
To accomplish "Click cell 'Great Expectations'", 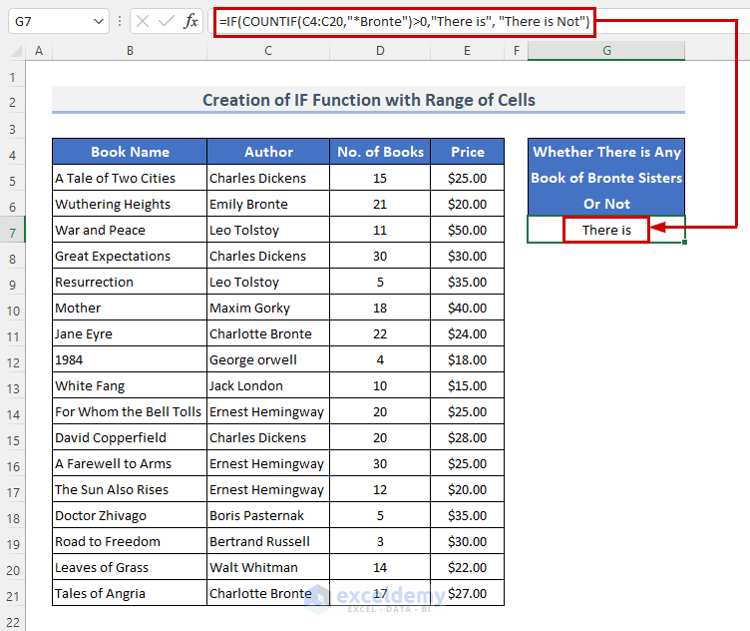I will click(130, 257).
